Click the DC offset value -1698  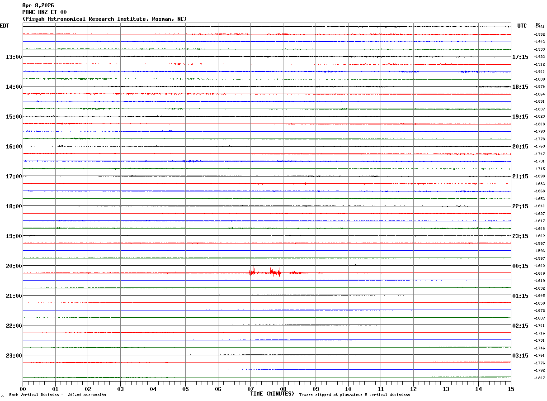click(539, 177)
